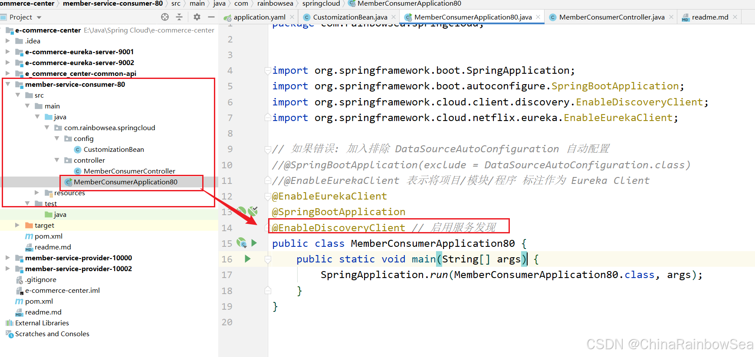
Task: Open the Project view dropdown arrow
Action: pyautogui.click(x=39, y=17)
